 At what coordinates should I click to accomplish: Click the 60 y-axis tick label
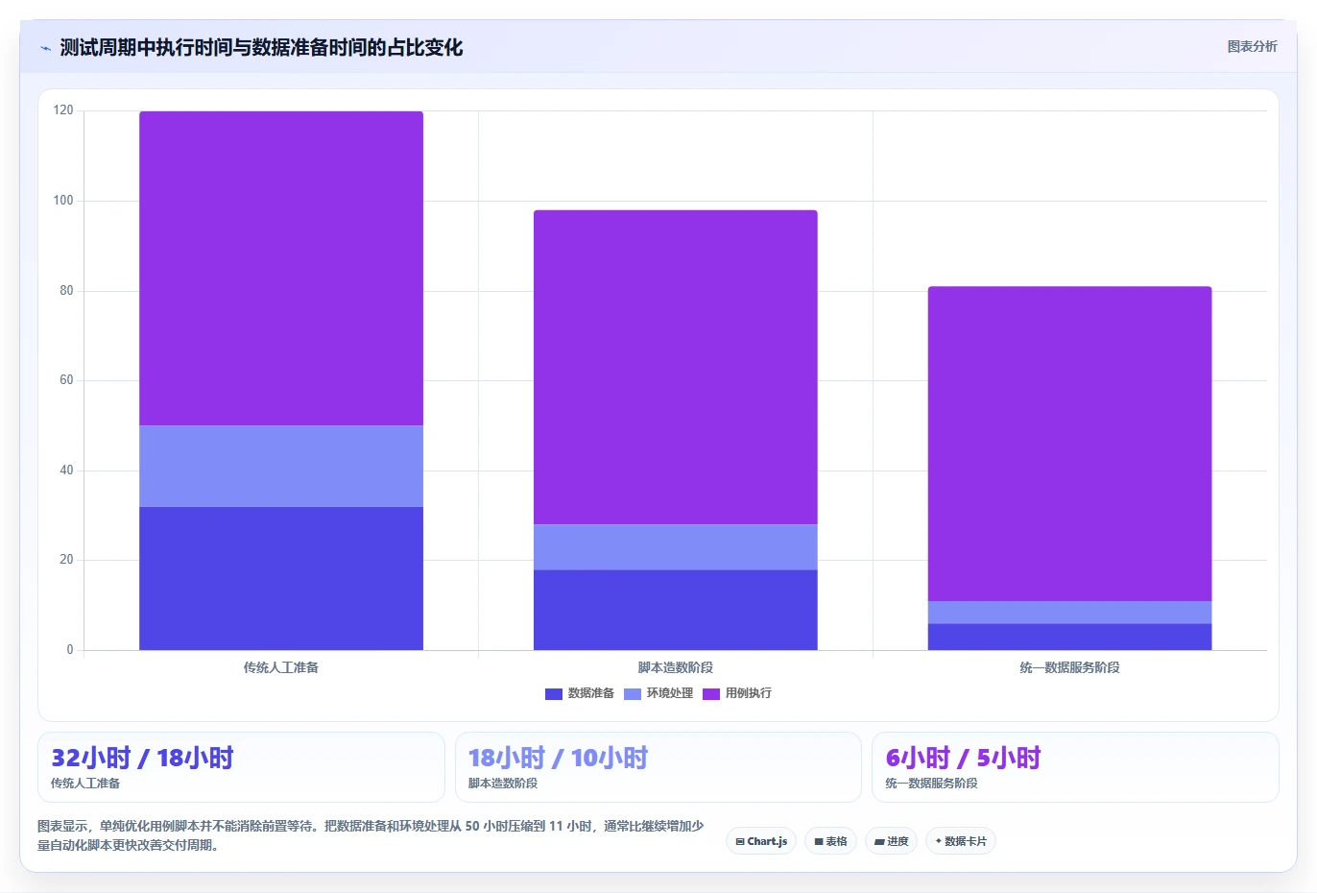pyautogui.click(x=66, y=380)
